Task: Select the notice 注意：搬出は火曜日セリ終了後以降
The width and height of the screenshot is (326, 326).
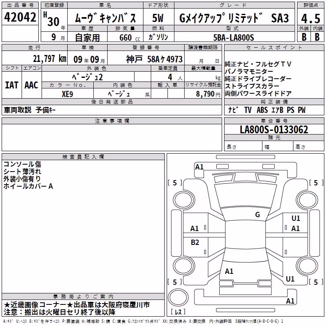Action: click(59, 312)
